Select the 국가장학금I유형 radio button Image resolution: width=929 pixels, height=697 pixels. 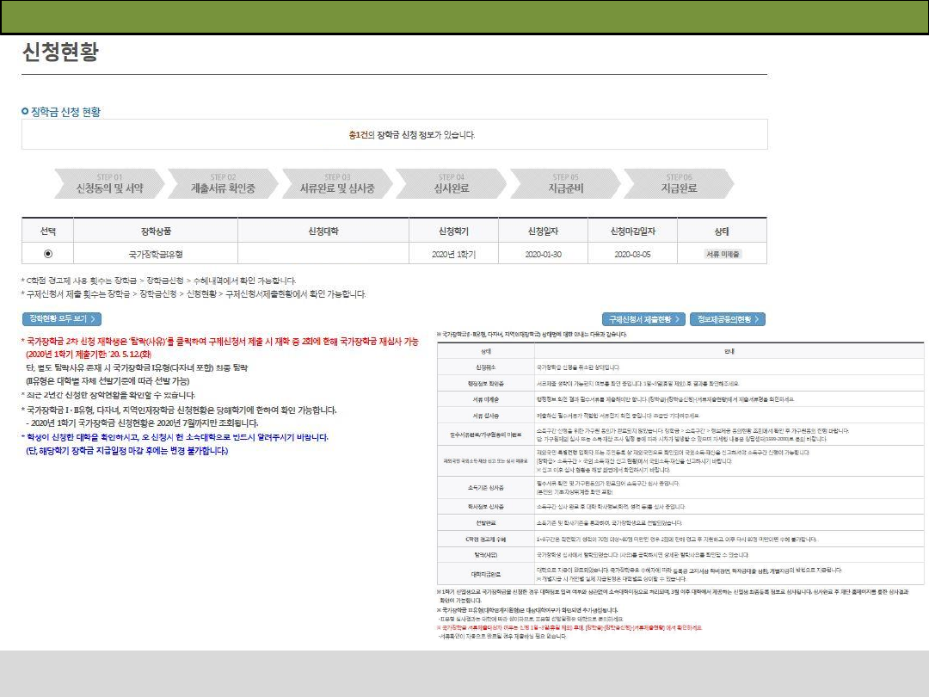(47, 254)
